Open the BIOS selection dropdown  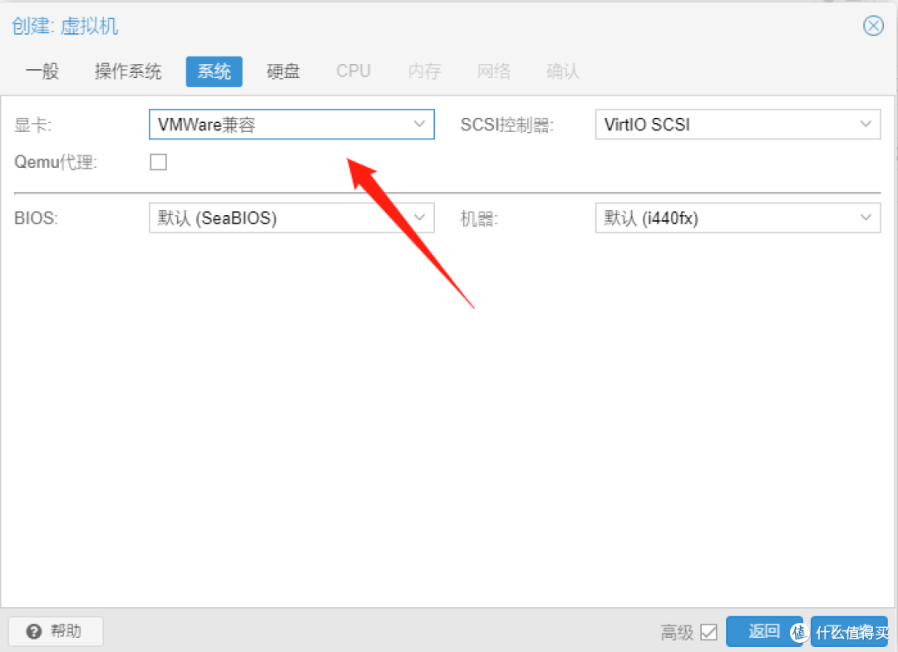(420, 218)
